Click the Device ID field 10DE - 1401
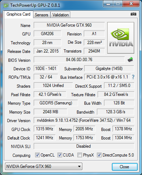The width and height of the screenshot is (142, 175). [46, 69]
